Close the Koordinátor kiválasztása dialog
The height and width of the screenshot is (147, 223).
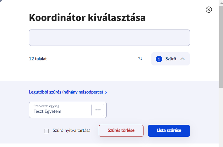(x=209, y=10)
